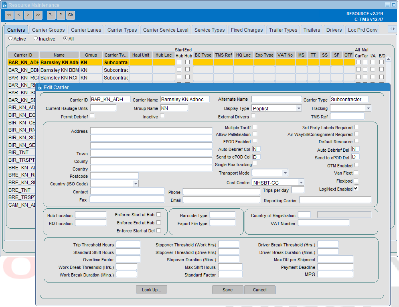399x307 pixels.
Task: Click the Cancel button
Action: (260, 290)
